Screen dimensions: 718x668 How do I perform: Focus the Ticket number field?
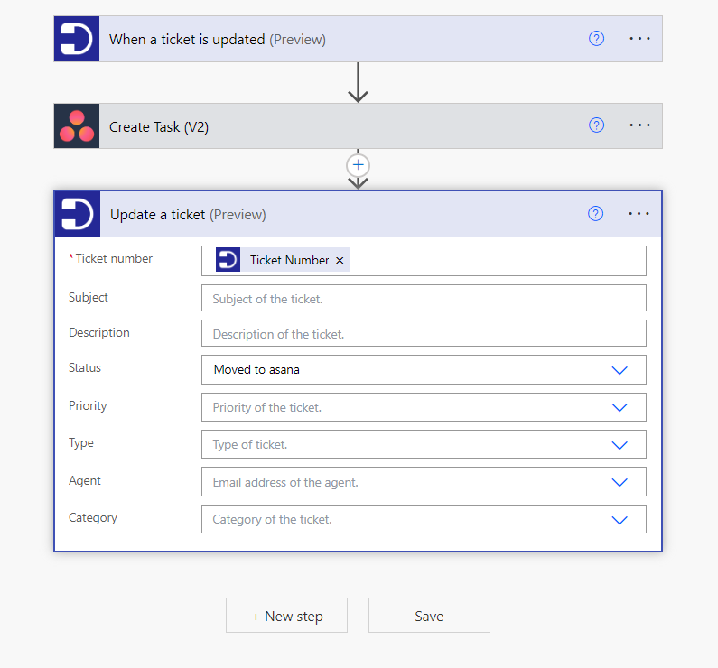coord(424,261)
